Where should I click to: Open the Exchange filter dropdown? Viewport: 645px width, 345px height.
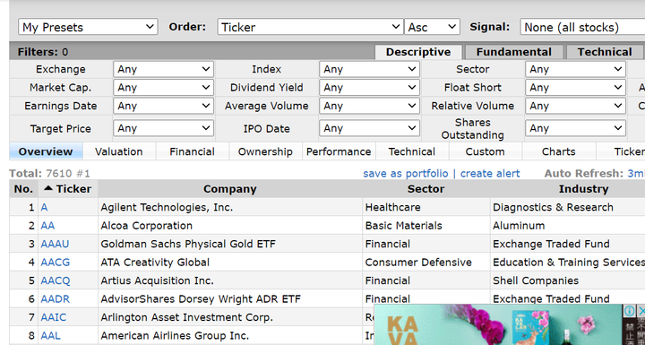point(163,69)
